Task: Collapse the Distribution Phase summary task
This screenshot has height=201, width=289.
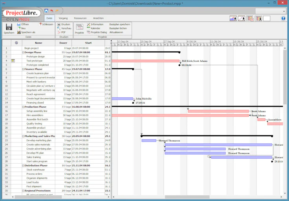Action: (x=23, y=165)
